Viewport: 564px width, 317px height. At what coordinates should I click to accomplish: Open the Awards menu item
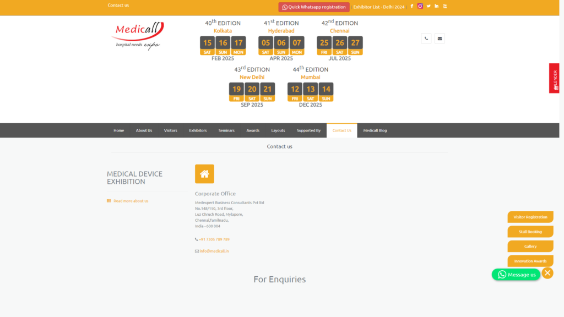(x=253, y=130)
